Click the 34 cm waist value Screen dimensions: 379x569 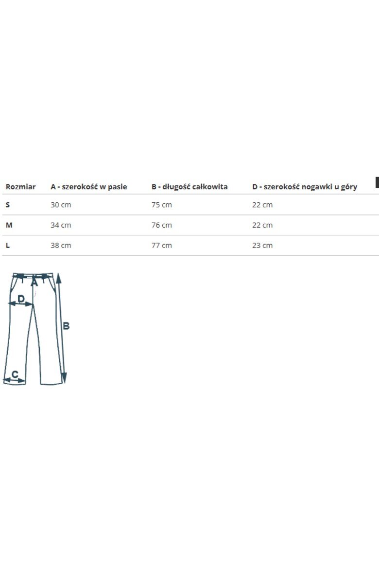61,225
